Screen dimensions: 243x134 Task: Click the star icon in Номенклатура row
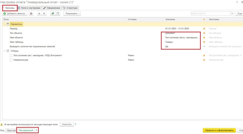tap(204, 60)
